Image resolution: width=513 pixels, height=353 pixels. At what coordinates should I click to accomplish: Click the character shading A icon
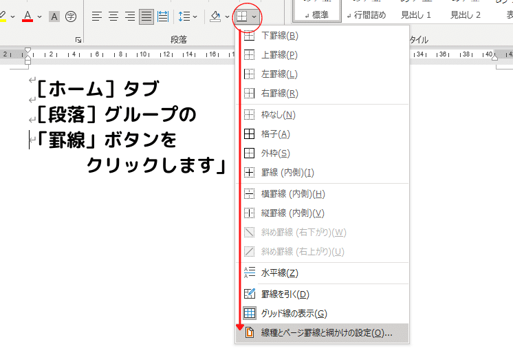(54, 17)
